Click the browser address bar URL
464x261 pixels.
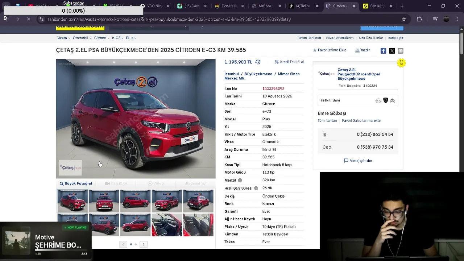point(169,19)
